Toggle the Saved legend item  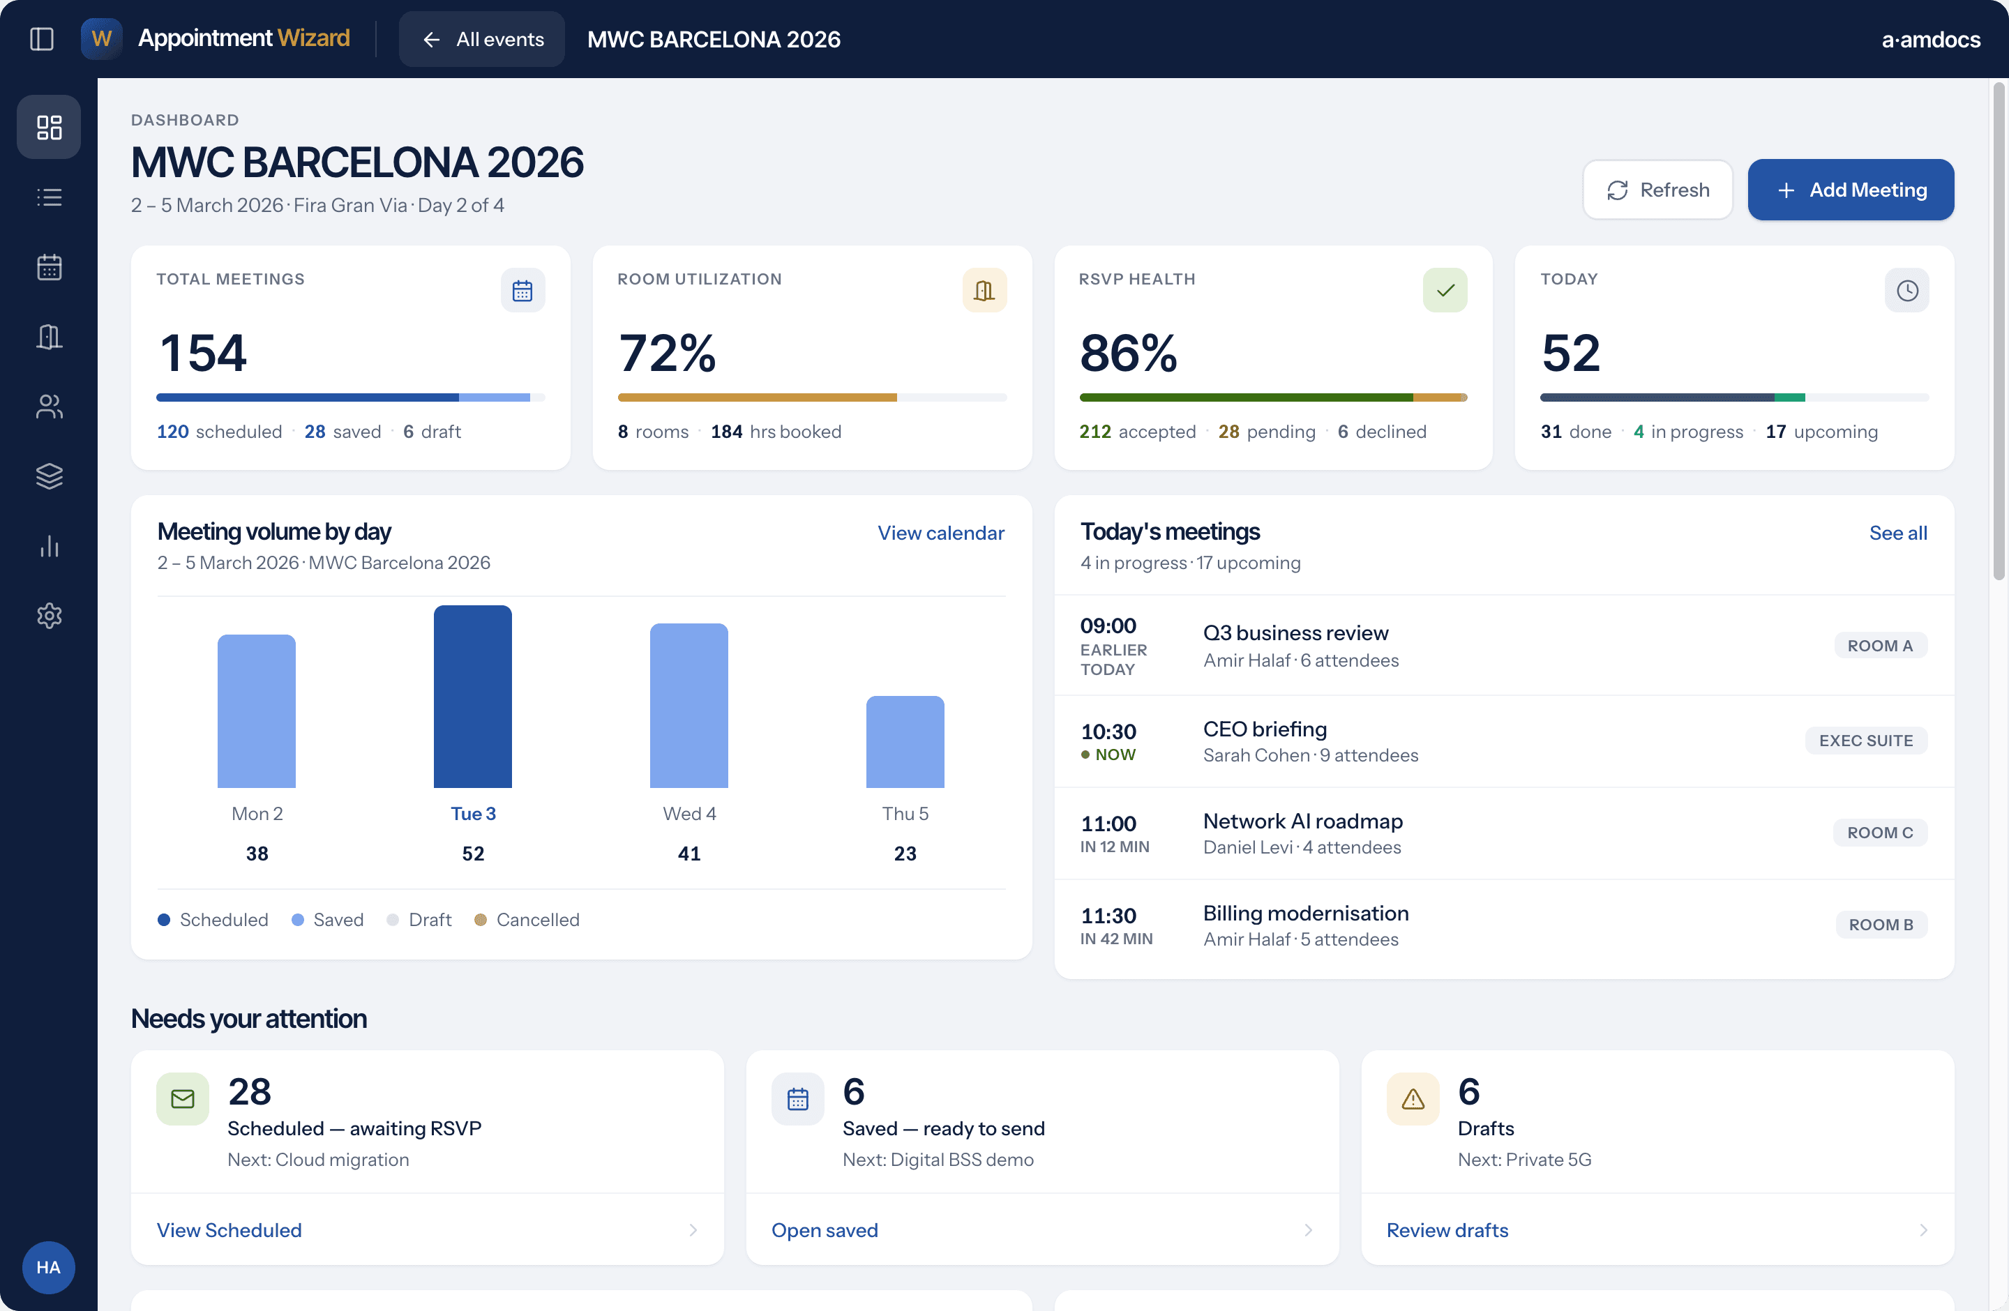(328, 920)
